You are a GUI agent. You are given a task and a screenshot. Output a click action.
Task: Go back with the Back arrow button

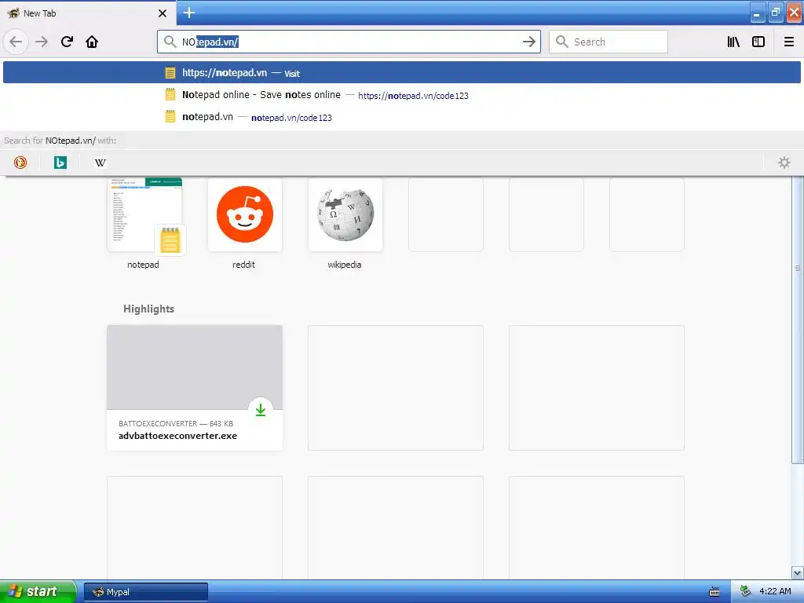(x=16, y=42)
